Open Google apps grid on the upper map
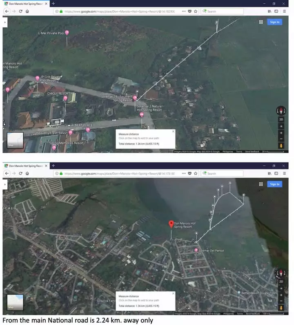The image size is (294, 325). point(261,22)
